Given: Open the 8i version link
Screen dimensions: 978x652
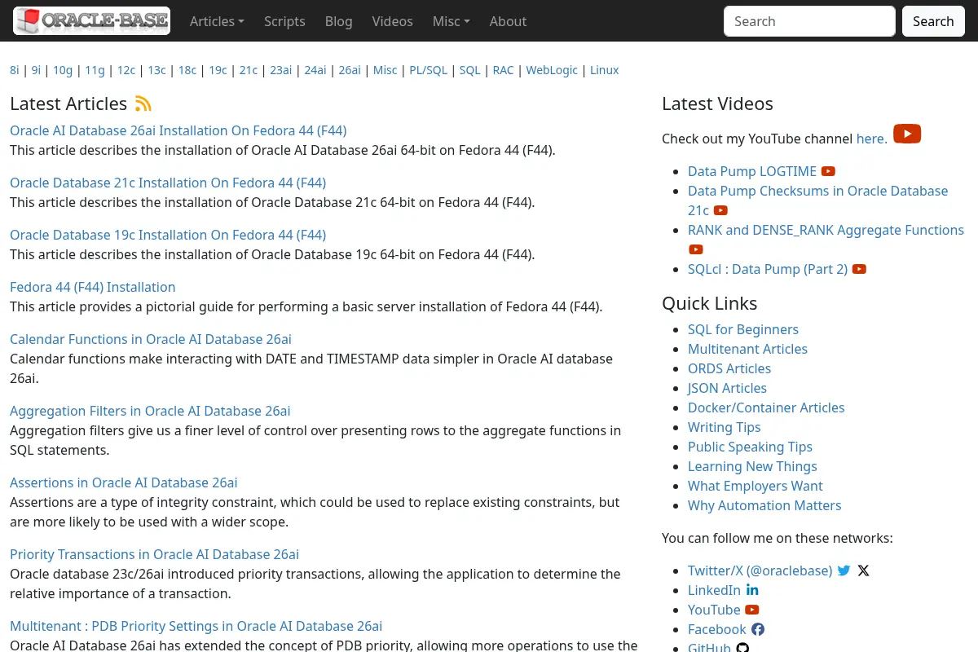Looking at the screenshot, I should (x=15, y=70).
